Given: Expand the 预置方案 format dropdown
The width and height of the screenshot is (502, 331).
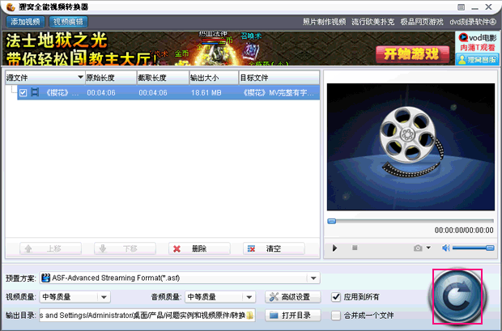Looking at the screenshot, I should click(x=313, y=278).
